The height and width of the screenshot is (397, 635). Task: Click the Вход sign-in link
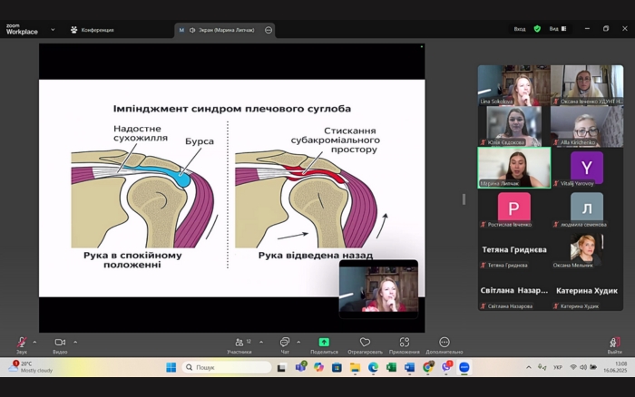[x=520, y=29]
